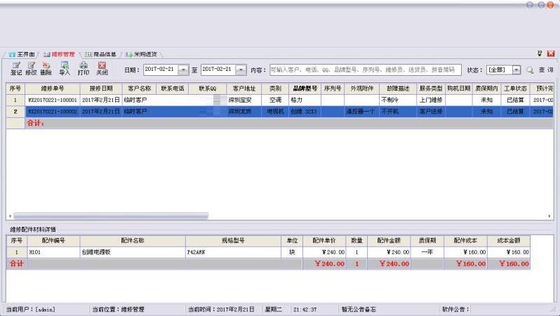The image size is (560, 316).
Task: Sort by the 接修日期 column header
Action: point(101,88)
